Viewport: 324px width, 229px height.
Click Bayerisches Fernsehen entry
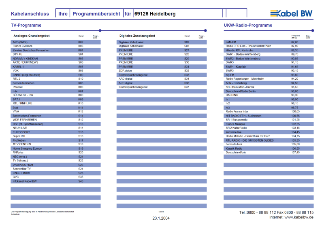55,116
